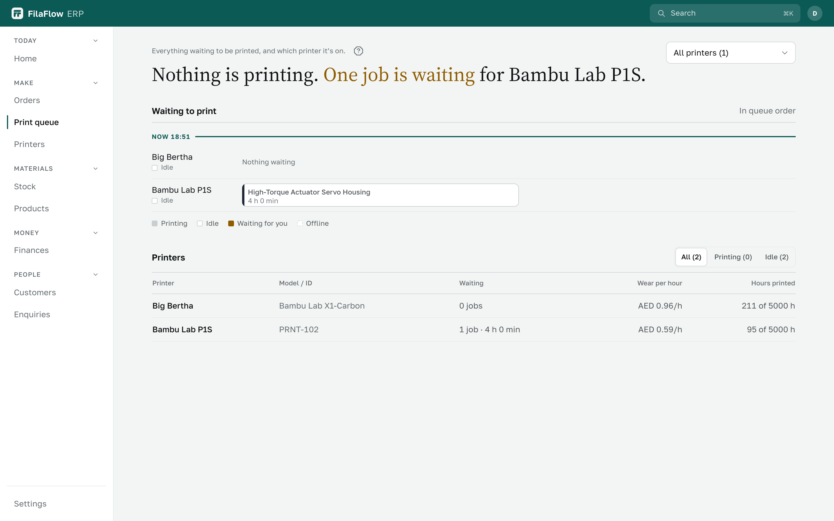Click the 95 of 5000 h cell
This screenshot has height=521, width=834.
771,330
